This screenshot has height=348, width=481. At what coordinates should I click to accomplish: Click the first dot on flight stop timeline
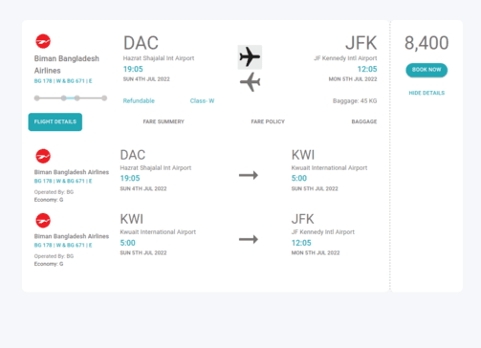click(x=37, y=98)
